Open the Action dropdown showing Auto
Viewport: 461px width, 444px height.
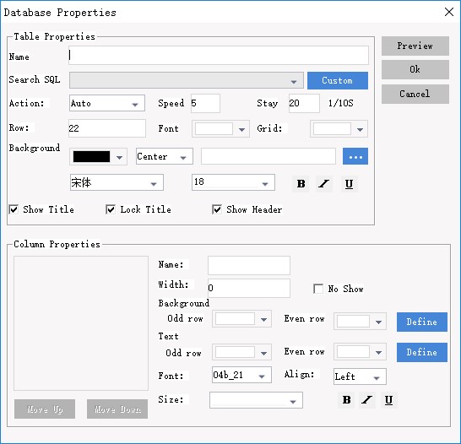107,103
